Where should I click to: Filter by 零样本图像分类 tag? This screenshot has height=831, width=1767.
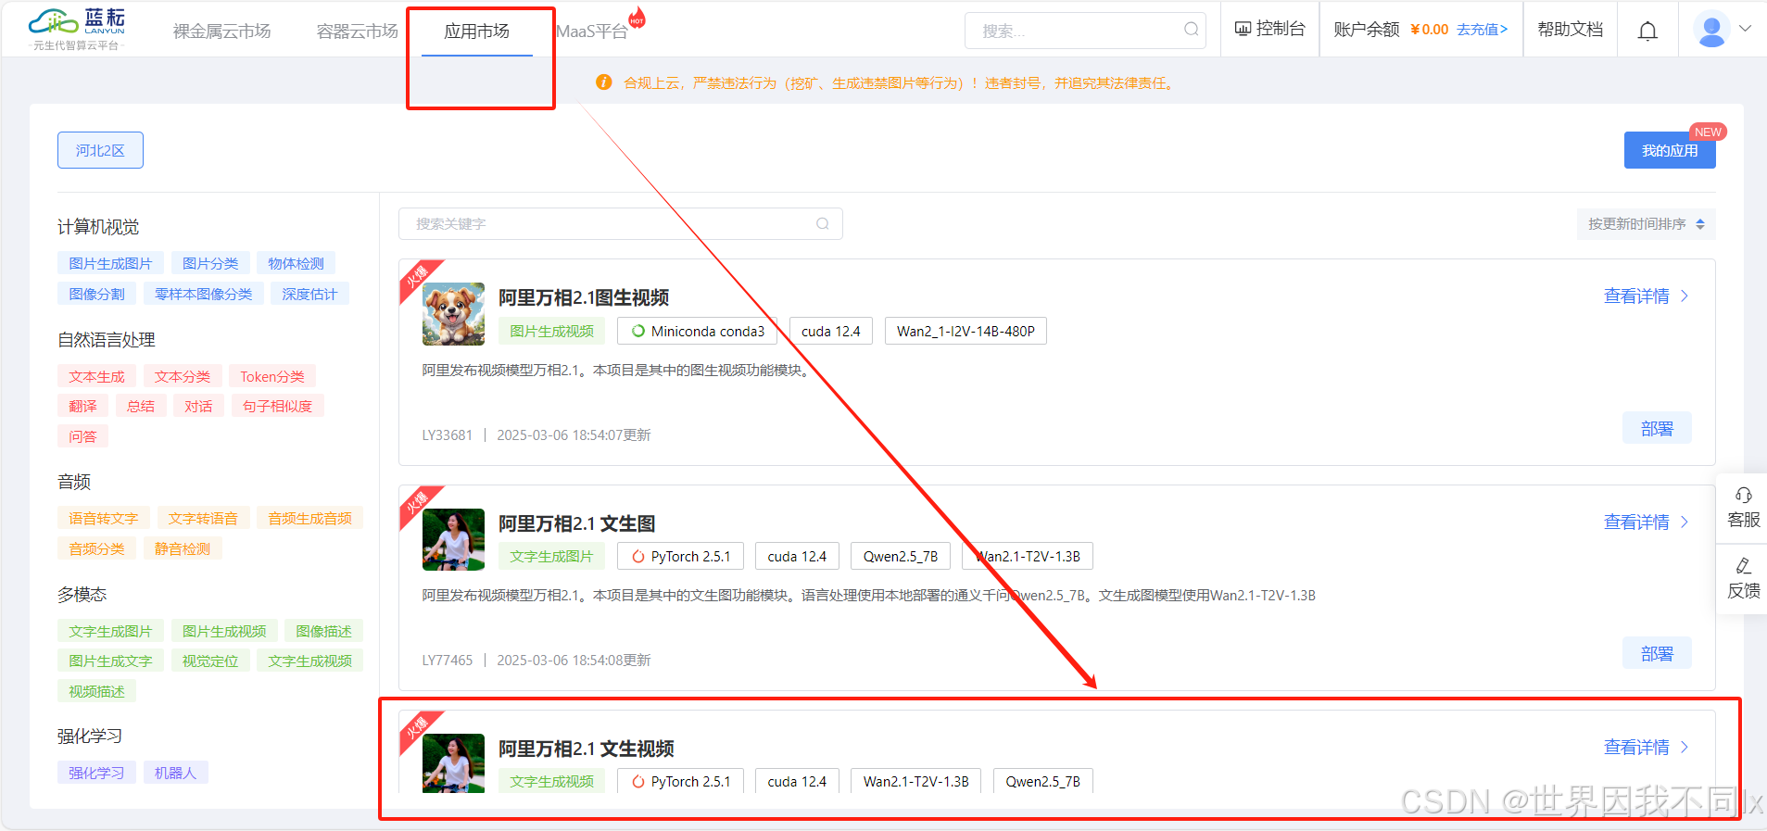point(203,294)
